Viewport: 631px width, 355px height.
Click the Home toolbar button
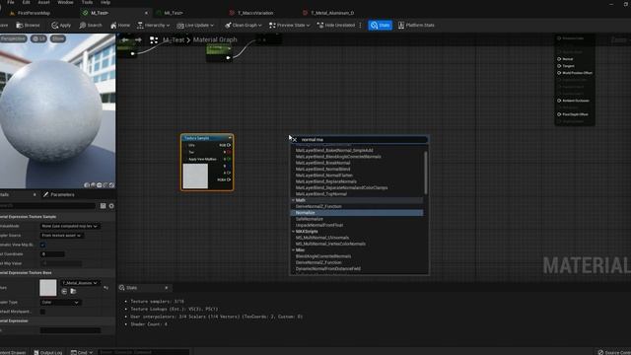click(120, 25)
